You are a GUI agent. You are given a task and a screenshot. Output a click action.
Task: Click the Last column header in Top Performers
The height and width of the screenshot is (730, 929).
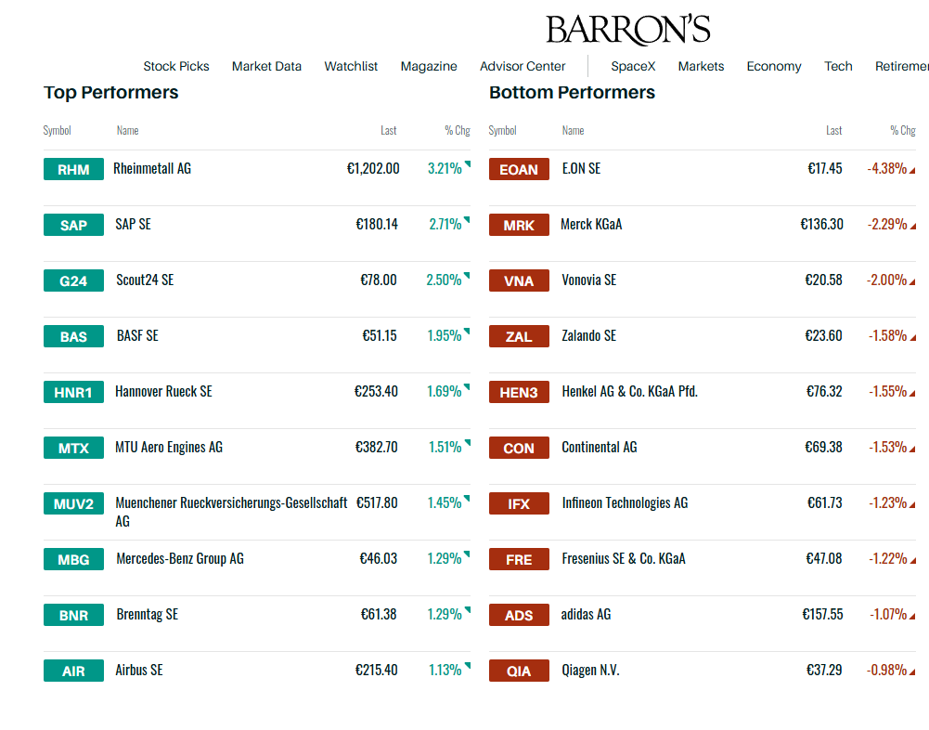[389, 130]
